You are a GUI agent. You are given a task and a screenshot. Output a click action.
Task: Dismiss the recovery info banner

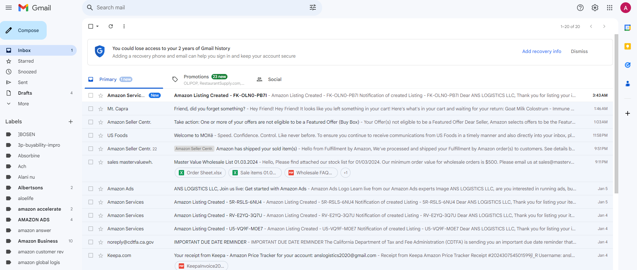579,51
